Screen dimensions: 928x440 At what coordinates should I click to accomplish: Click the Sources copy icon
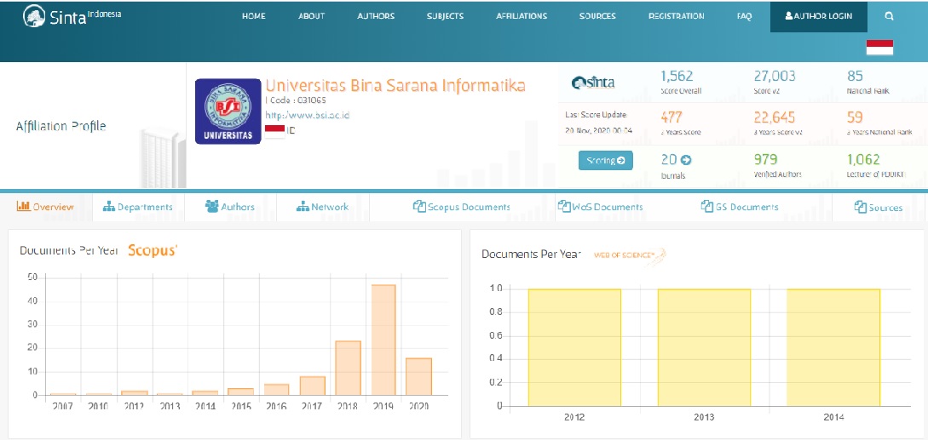click(861, 207)
